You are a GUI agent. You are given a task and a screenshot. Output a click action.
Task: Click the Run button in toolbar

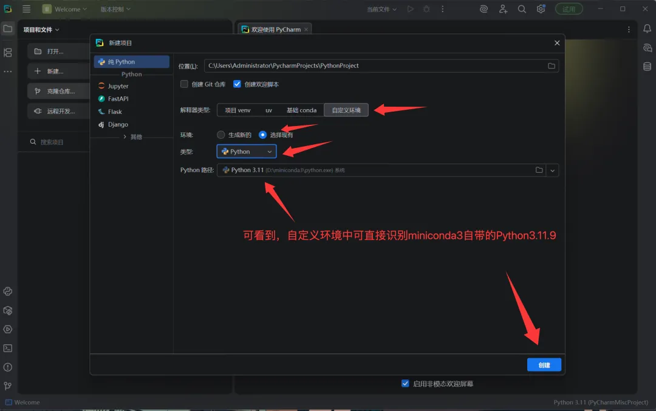pos(411,8)
